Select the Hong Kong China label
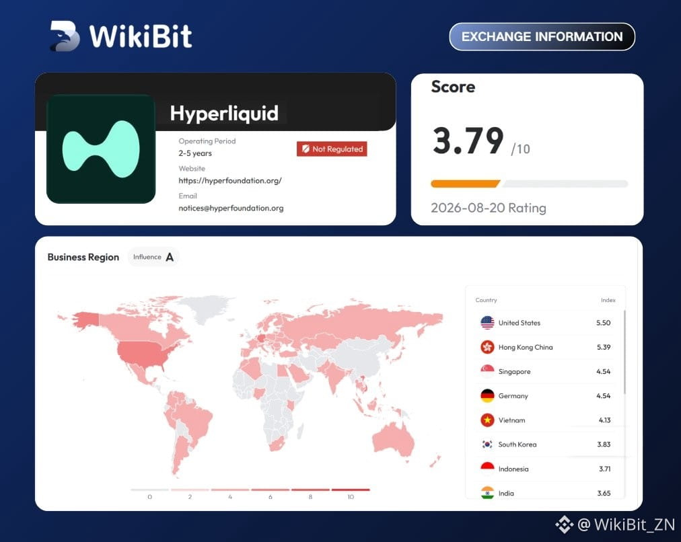The width and height of the screenshot is (681, 542). click(526, 347)
